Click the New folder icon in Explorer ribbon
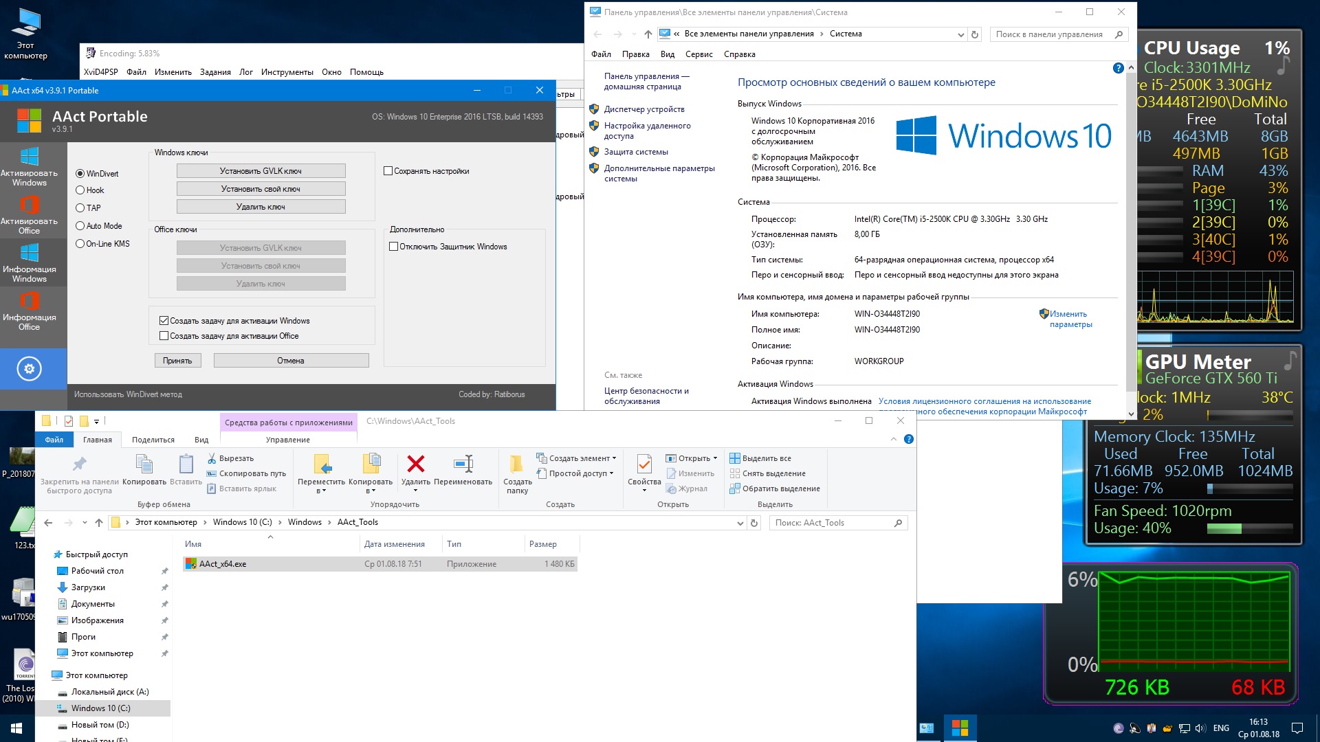The image size is (1320, 742). click(516, 464)
